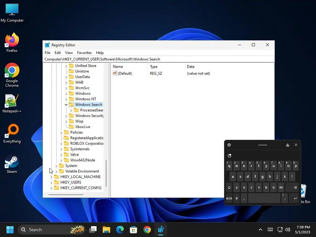Launch the Everything search shortcut

(12, 133)
